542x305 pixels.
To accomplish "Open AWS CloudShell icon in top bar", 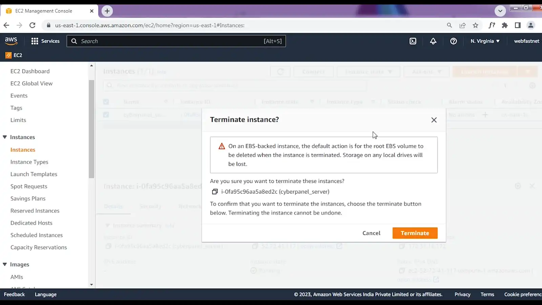I will click(413, 41).
